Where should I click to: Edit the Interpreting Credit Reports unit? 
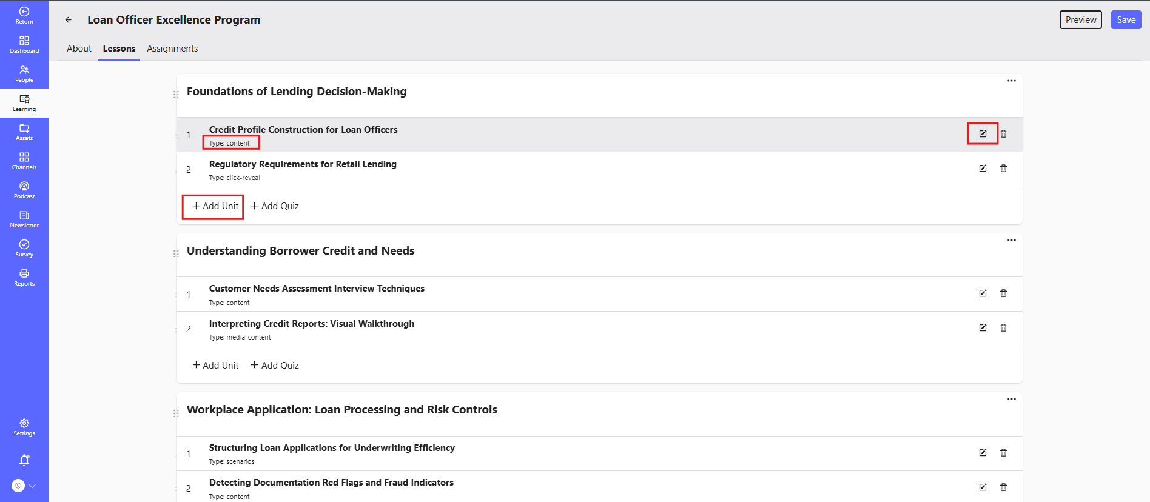(983, 327)
